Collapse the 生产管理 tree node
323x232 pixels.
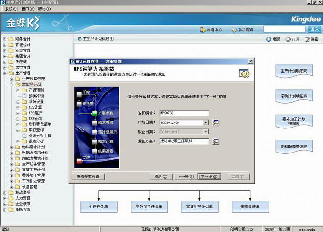point(5,73)
